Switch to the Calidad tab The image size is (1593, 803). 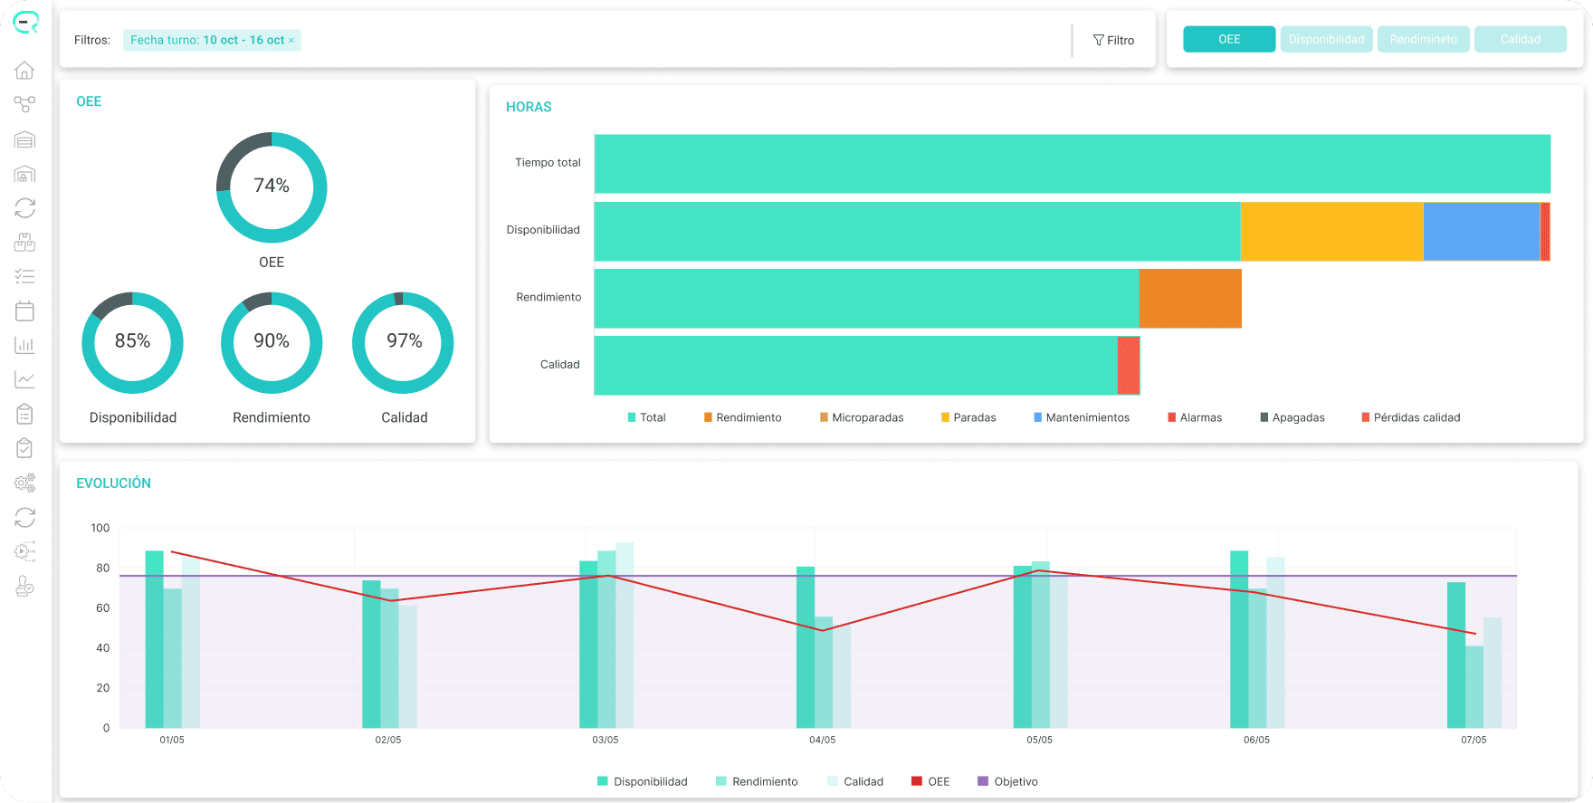[1520, 39]
